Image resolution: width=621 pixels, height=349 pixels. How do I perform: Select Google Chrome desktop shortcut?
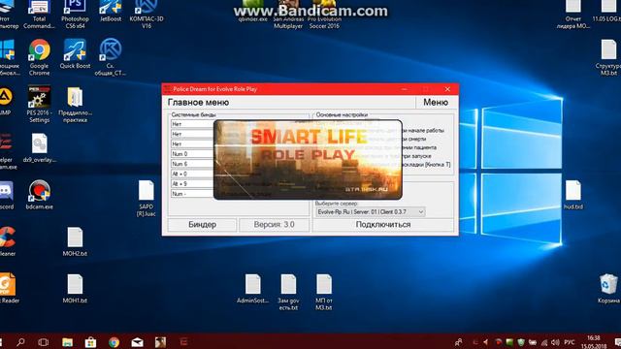coord(39,57)
